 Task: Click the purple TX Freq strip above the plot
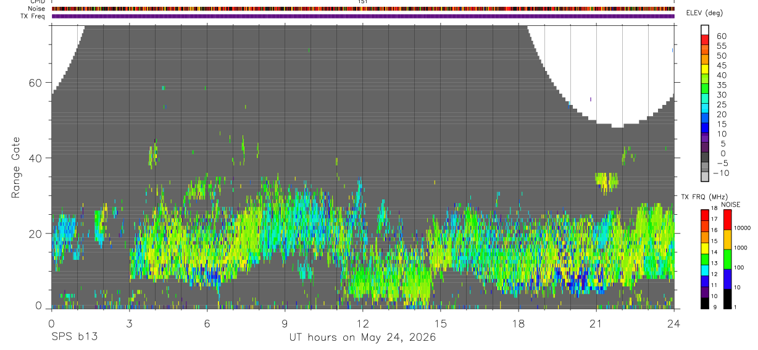[x=363, y=16]
